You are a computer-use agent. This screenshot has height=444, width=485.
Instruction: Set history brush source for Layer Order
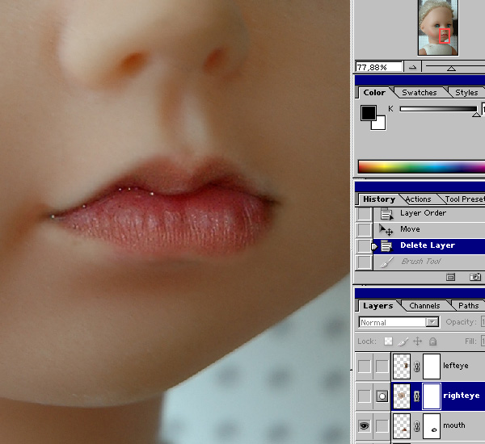point(364,214)
